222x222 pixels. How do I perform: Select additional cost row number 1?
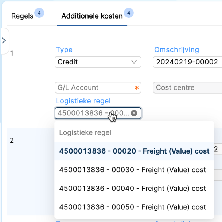click(x=12, y=53)
